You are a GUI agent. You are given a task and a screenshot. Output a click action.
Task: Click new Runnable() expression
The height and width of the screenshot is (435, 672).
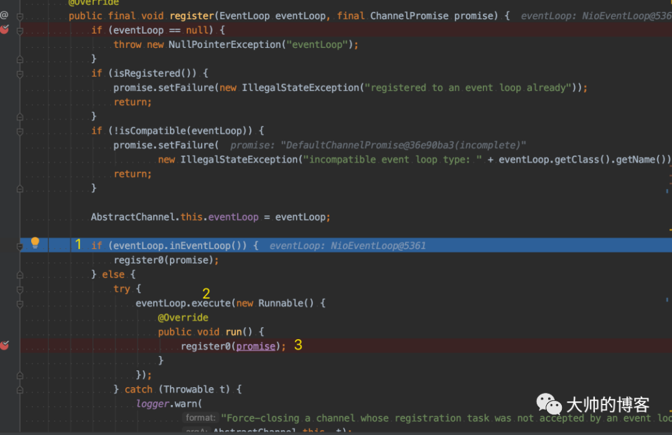point(275,303)
